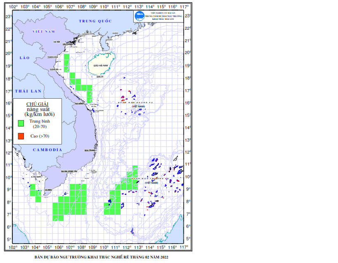Click the ĐẢO HẢI NAM island
The width and height of the screenshot is (338, 263).
[x=101, y=64]
